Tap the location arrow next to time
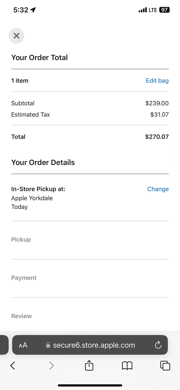Screen dimensions: 180x390 (x=33, y=10)
